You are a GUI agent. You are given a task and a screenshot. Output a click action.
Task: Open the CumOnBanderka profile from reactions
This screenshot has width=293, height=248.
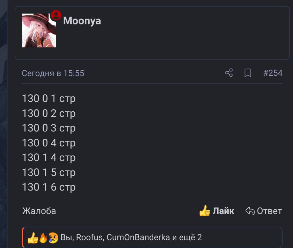(138, 237)
